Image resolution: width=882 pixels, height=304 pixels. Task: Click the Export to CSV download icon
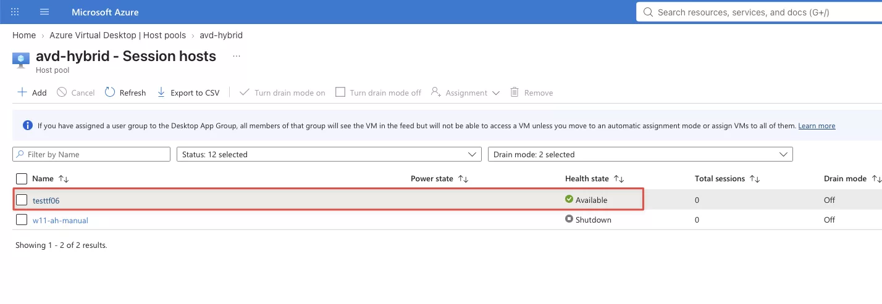click(x=161, y=92)
